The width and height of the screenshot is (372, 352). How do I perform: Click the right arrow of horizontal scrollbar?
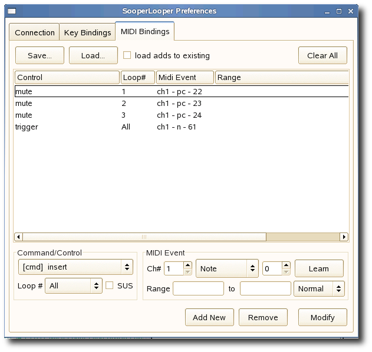344,237
